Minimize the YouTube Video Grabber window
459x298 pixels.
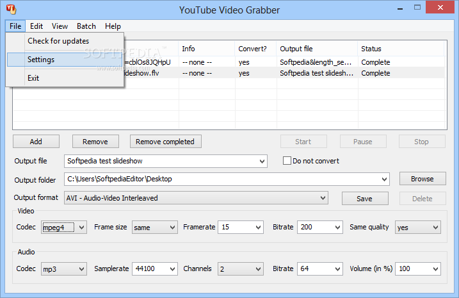tap(400, 8)
